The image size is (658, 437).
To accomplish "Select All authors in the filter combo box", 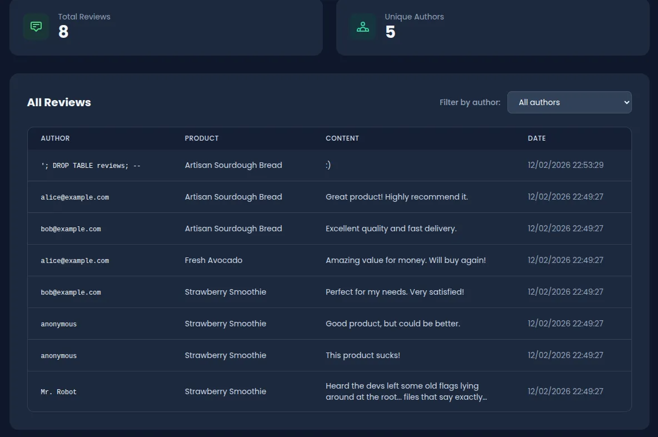I will coord(569,102).
